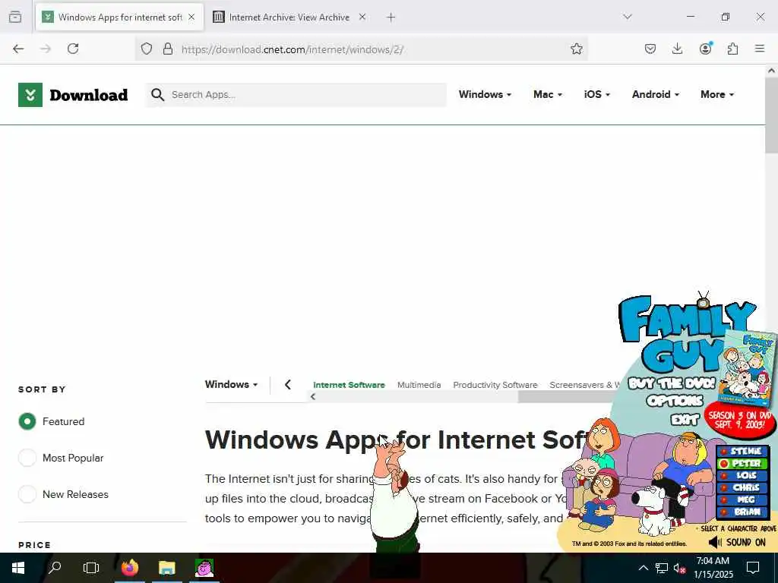This screenshot has width=778, height=583.
Task: Click Exit in the Family Guy widget
Action: pyautogui.click(x=685, y=420)
